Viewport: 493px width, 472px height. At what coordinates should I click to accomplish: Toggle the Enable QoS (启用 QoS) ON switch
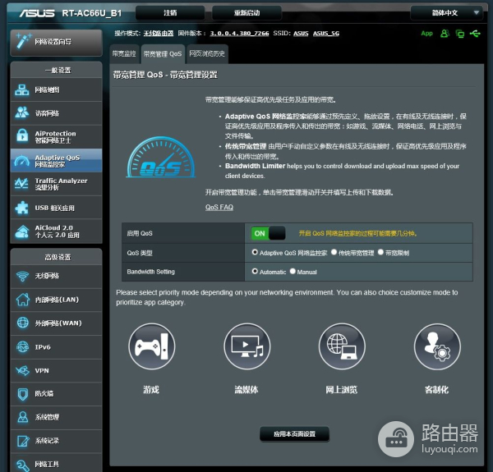268,233
